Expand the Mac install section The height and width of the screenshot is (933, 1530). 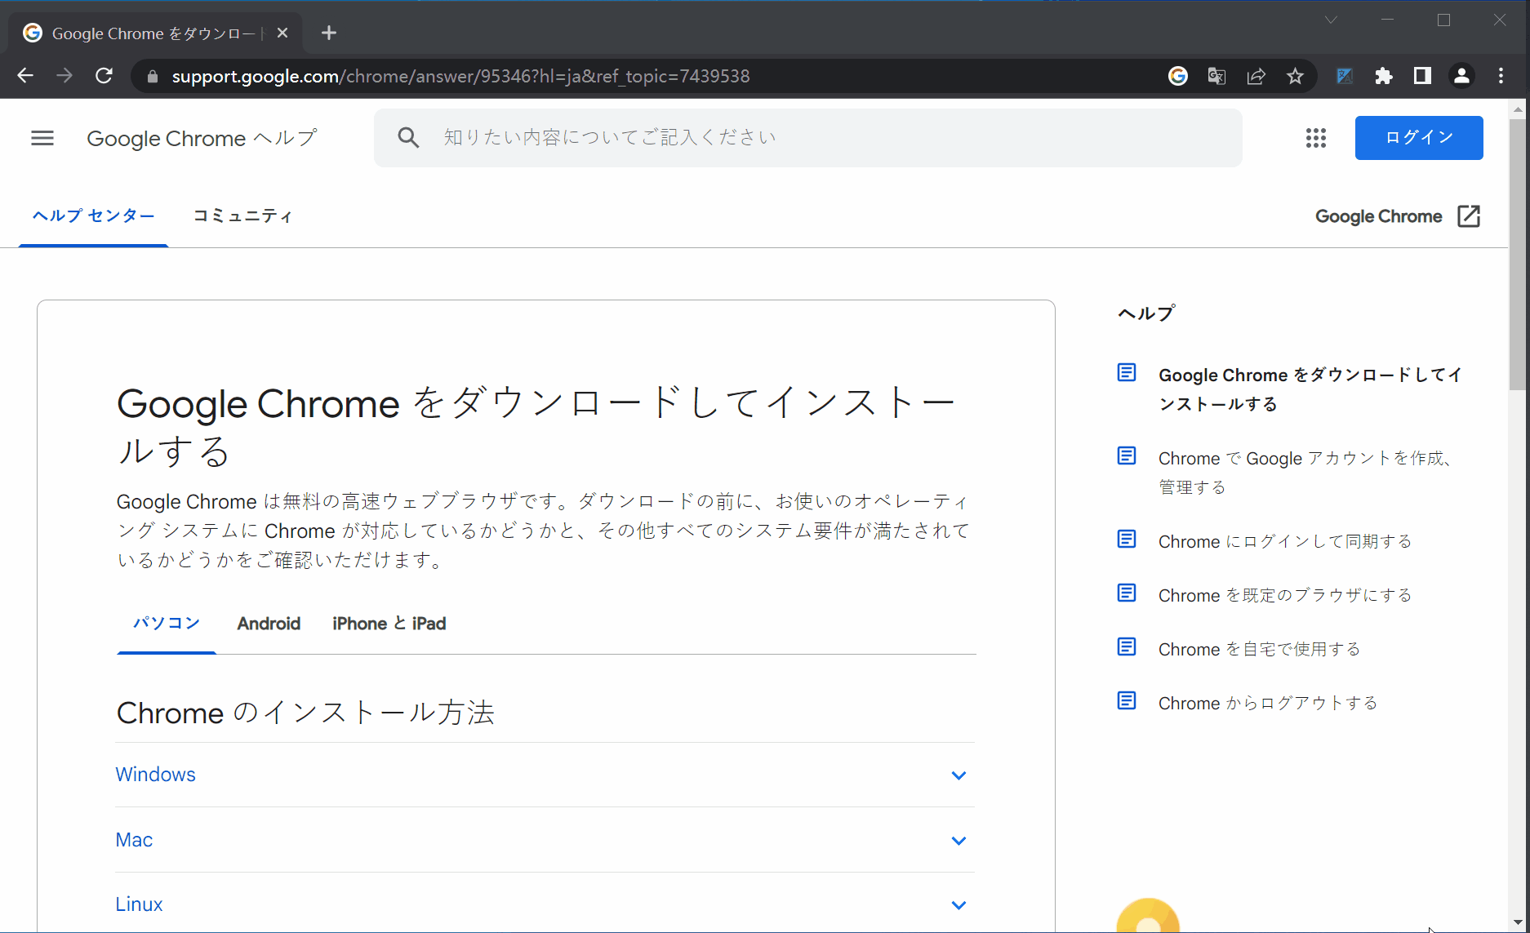pyautogui.click(x=545, y=840)
